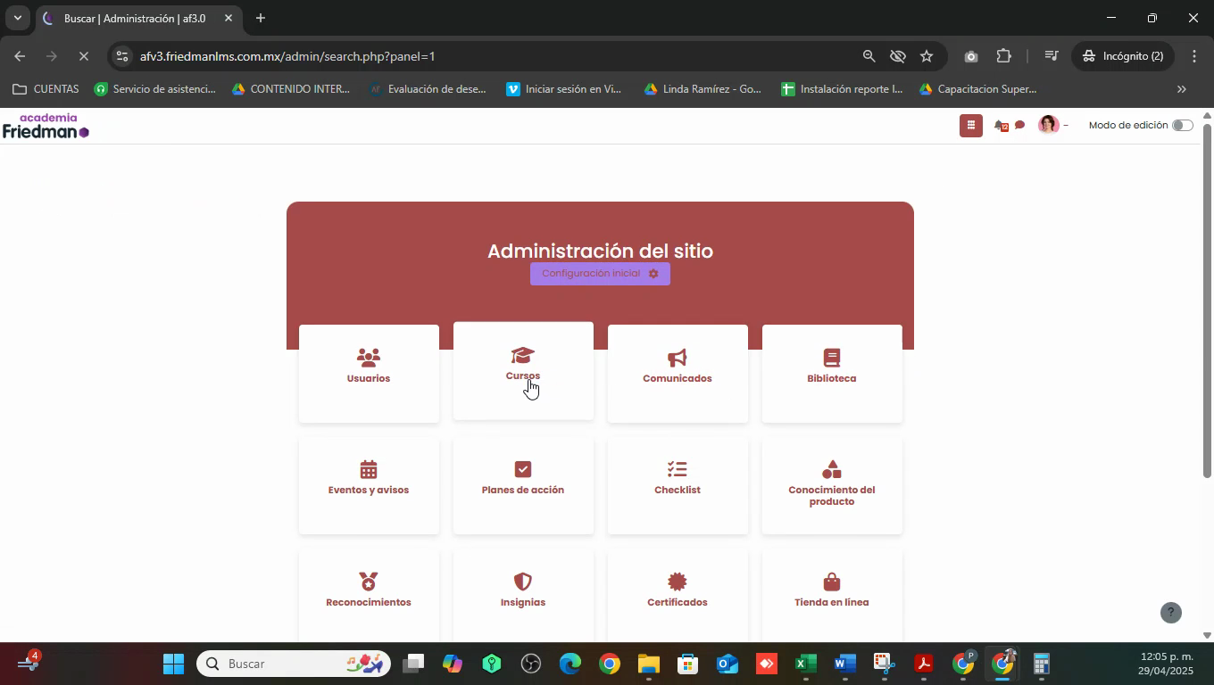
Task: Open the Checklist card
Action: [x=678, y=485]
